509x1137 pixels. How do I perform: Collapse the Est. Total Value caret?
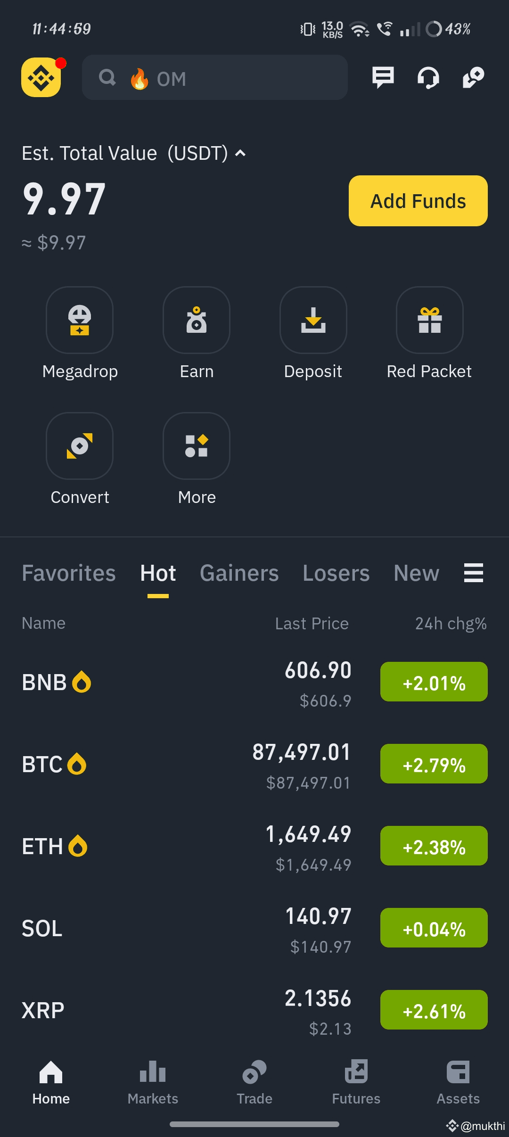[x=240, y=153]
